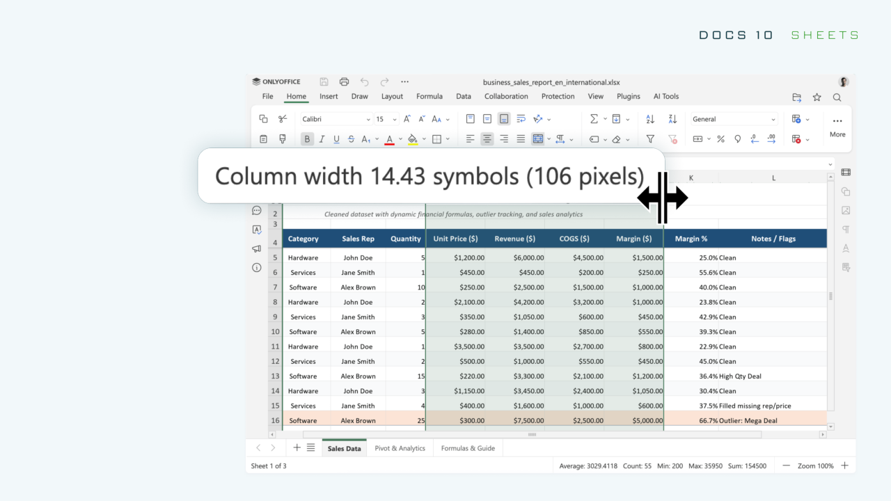The width and height of the screenshot is (891, 501).
Task: Switch to Pivot & Analytics sheet tab
Action: click(x=400, y=448)
